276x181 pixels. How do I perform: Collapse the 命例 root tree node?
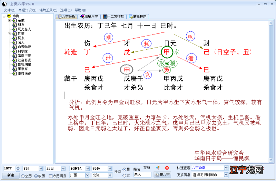(4, 16)
